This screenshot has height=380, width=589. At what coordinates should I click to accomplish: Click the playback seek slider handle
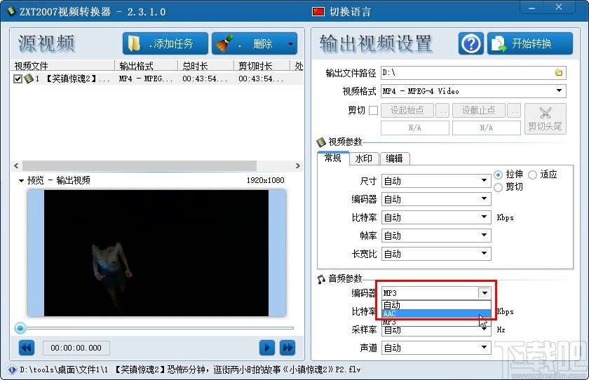click(x=20, y=328)
